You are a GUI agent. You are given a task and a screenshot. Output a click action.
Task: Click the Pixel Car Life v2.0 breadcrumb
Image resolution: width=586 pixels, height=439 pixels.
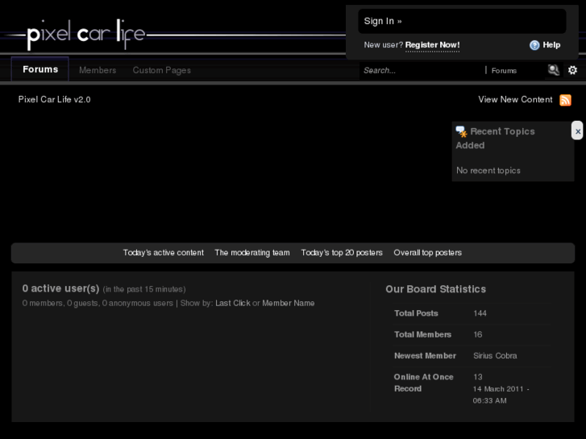click(x=55, y=99)
